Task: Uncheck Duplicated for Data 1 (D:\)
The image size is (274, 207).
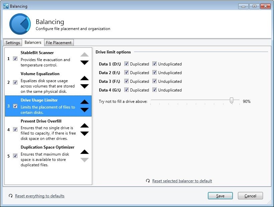Action: [126, 64]
